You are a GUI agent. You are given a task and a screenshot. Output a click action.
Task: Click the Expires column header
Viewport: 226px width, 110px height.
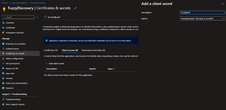click(92, 69)
